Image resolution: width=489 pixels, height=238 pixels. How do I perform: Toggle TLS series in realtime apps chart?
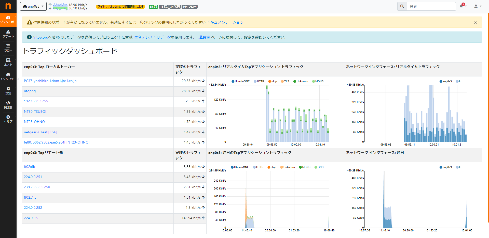click(x=285, y=81)
